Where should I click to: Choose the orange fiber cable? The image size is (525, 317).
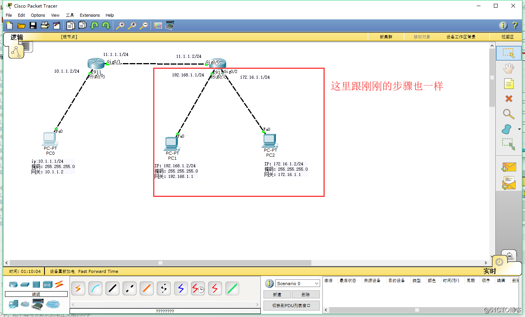tap(146, 289)
